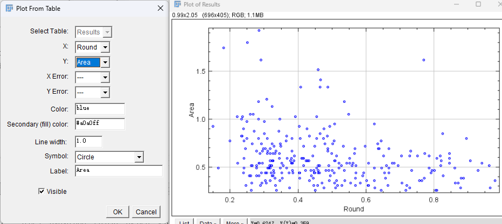Click the Color field containing blue
Viewport: 502px width, 224px height.
(100, 108)
